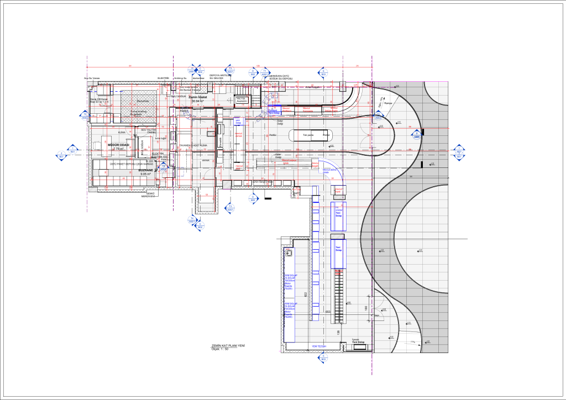566x400 pixels.
Task: Select the YENİ TEZGAH label
Action: click(x=319, y=346)
